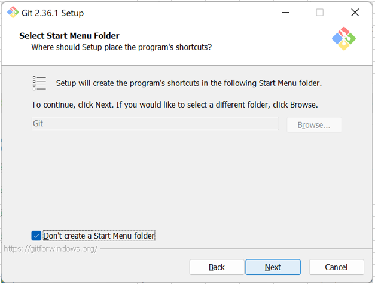
Task: Click the "Setup will create the program's shortcuts" text
Action: point(188,83)
